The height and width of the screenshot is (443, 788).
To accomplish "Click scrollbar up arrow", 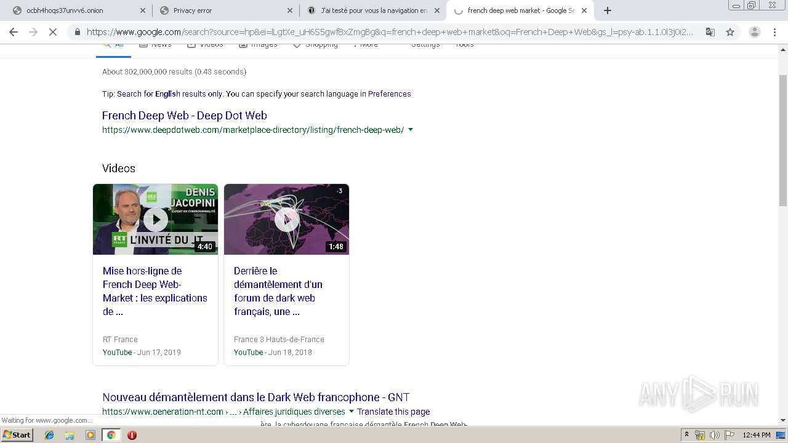I will click(783, 49).
